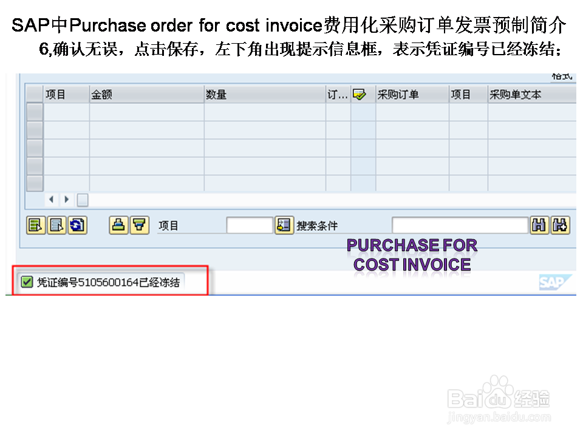Viewport: 583px width, 437px height.
Task: Click the right scroll arrow below the table
Action: coord(66,199)
